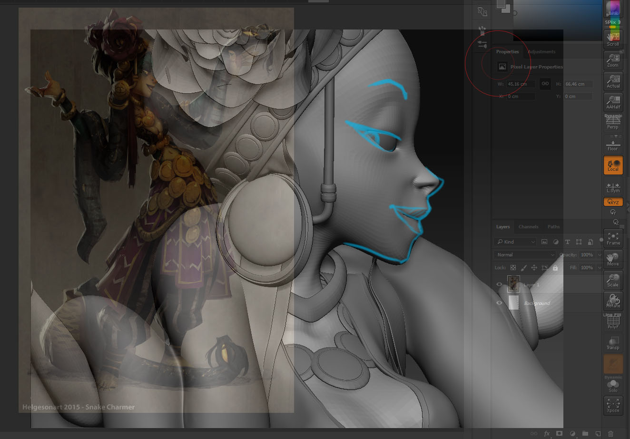This screenshot has width=630, height=439.
Task: Adjust the SPix slider
Action: 613,22
